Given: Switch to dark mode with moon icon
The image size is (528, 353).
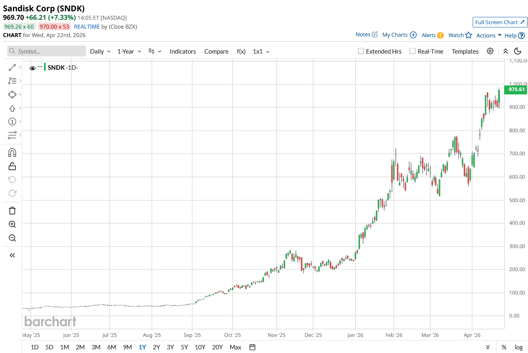Looking at the screenshot, I should pos(518,51).
